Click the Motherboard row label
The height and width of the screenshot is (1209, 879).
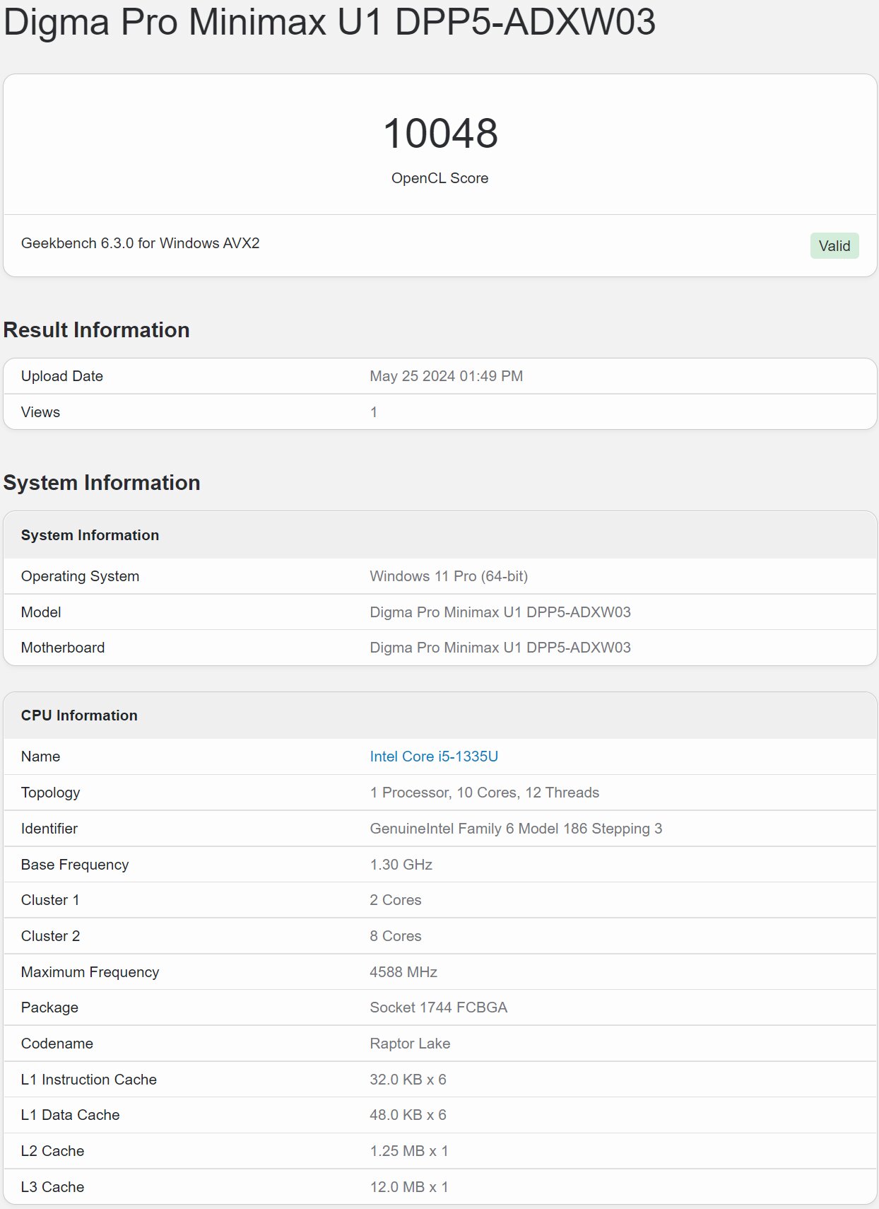[63, 648]
